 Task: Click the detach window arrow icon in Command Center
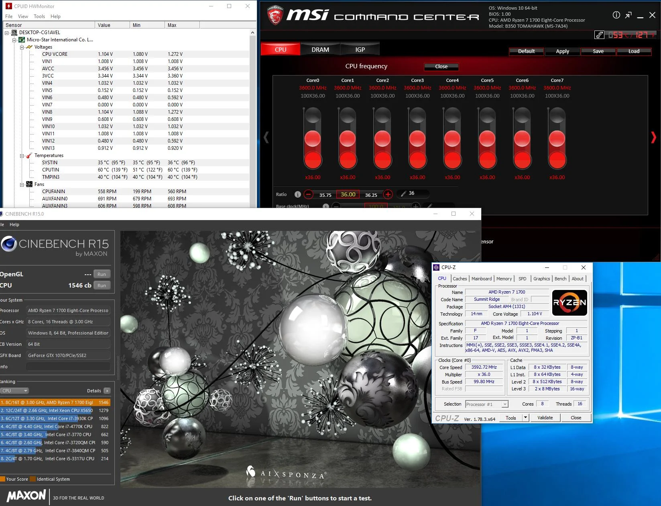[x=628, y=15]
